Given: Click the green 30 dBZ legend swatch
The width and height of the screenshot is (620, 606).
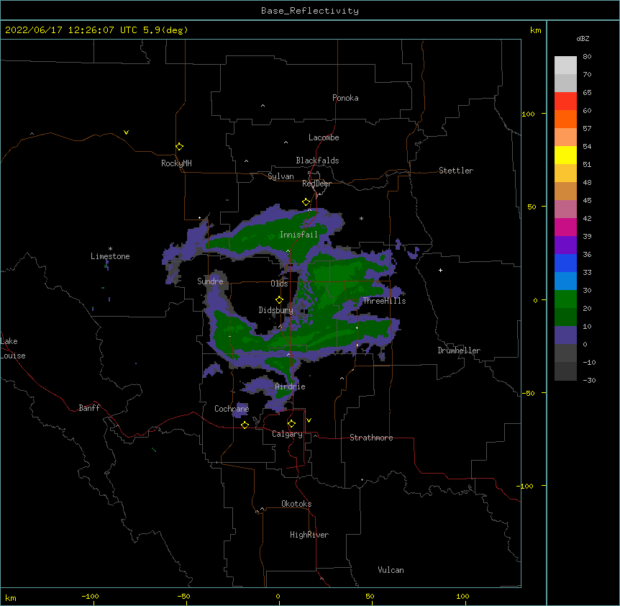Looking at the screenshot, I should click(x=565, y=299).
